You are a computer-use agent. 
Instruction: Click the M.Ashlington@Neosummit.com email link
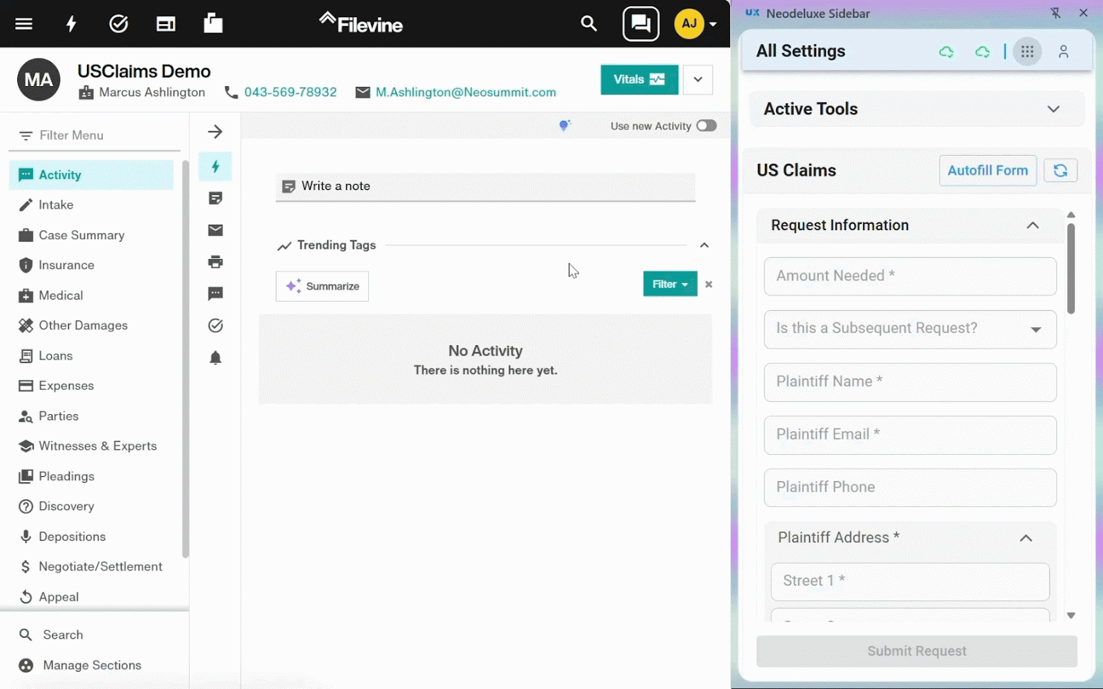[x=465, y=92]
